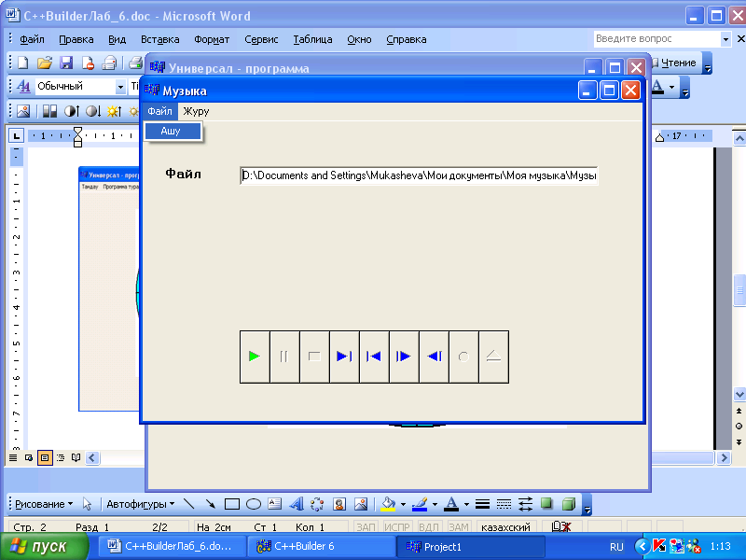Select the Line drawing tool
The image size is (746, 560).
pos(189,504)
